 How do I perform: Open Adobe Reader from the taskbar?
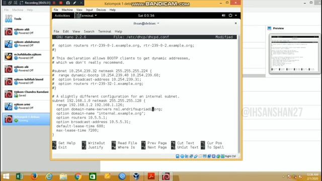pyautogui.click(x=151, y=176)
